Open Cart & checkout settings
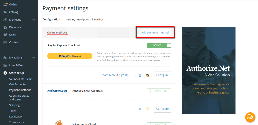Screen dimensions: 258x125 (19, 84)
